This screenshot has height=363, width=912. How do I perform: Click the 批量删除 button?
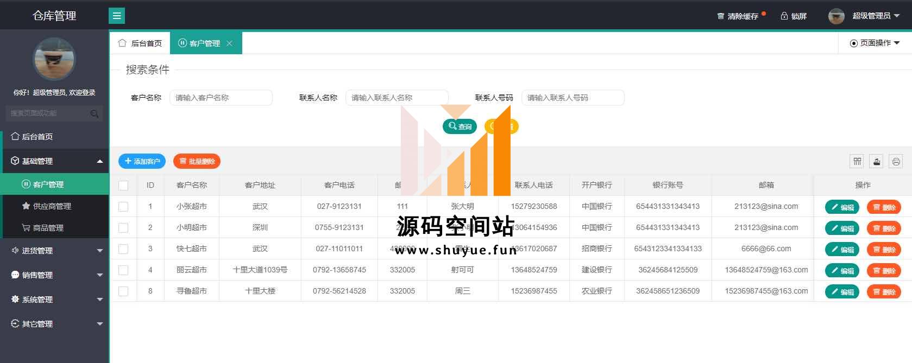pyautogui.click(x=197, y=161)
